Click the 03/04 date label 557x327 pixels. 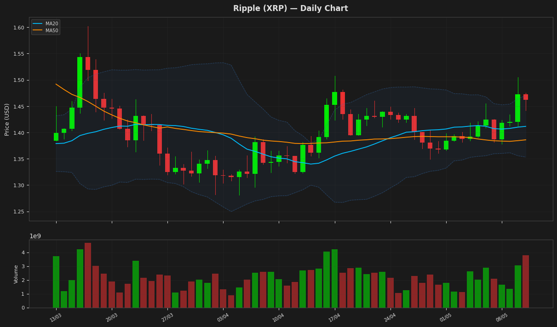pyautogui.click(x=223, y=317)
